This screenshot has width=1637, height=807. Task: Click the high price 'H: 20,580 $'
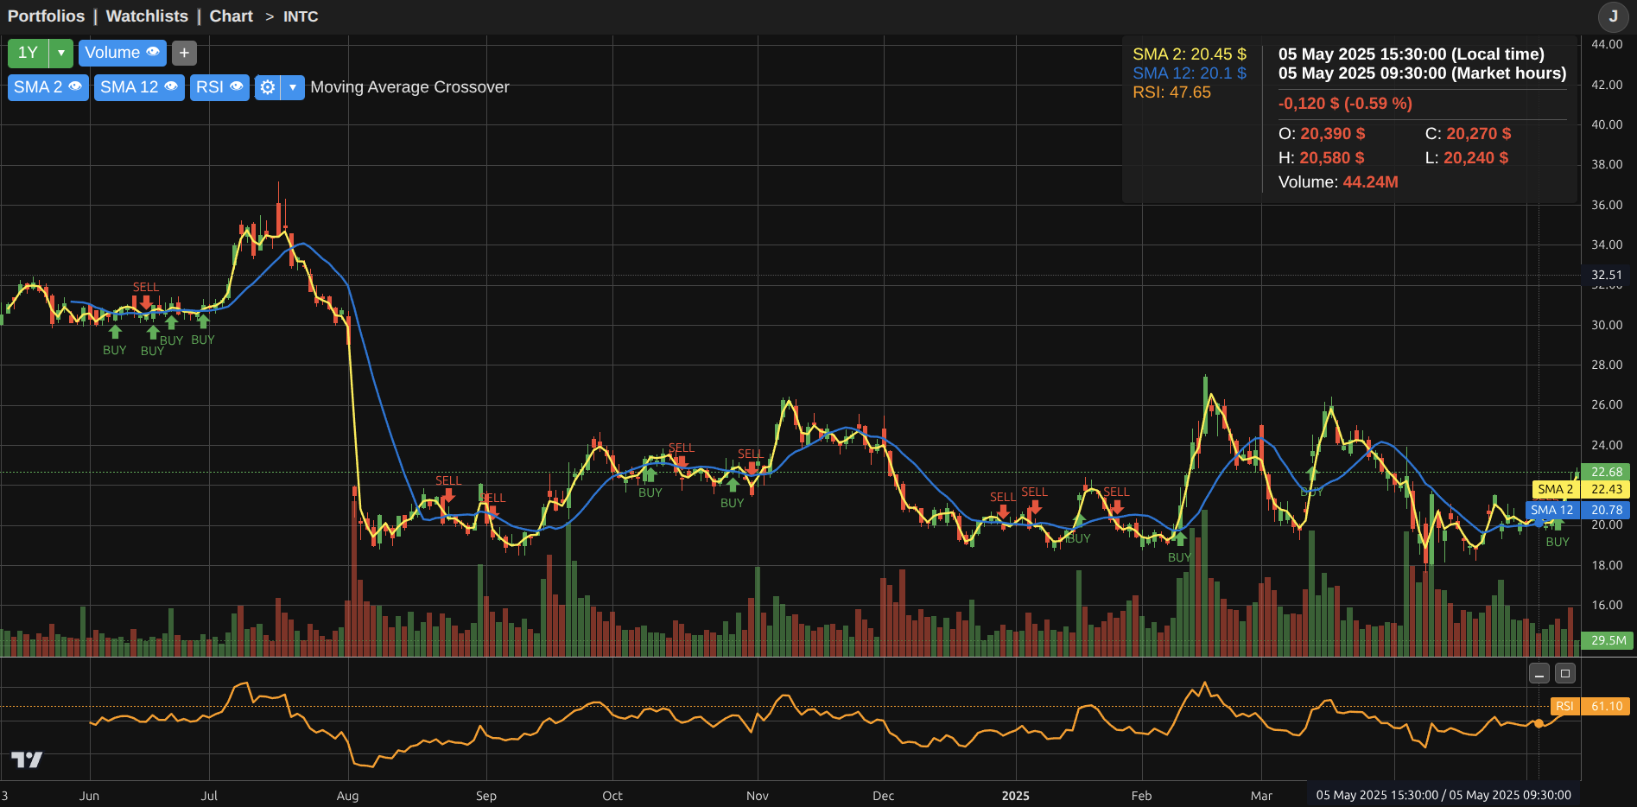pos(1322,157)
